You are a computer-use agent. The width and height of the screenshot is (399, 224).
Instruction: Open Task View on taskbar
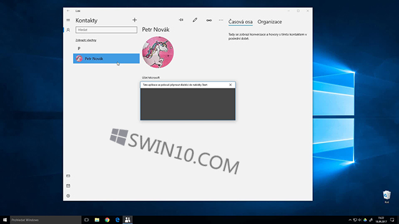[x=87, y=220]
